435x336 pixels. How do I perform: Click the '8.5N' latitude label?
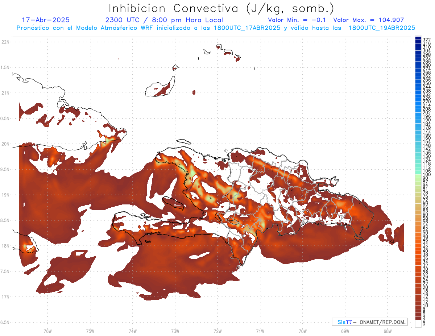click(x=5, y=220)
